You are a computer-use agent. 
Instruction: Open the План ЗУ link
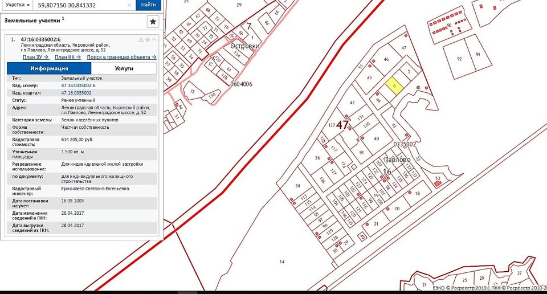(35, 57)
